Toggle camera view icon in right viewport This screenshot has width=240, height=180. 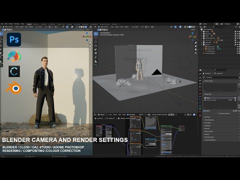(x=195, y=49)
